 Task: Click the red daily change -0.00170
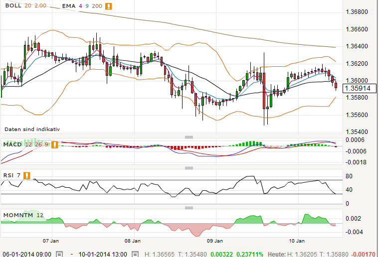click(363, 255)
